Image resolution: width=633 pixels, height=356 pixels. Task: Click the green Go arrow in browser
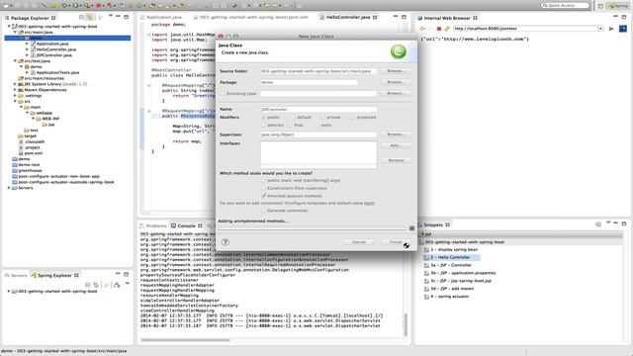tap(611, 29)
